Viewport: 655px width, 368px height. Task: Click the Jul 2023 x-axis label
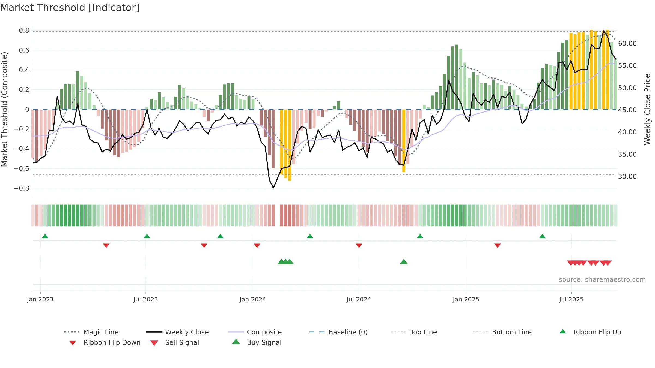pyautogui.click(x=146, y=300)
